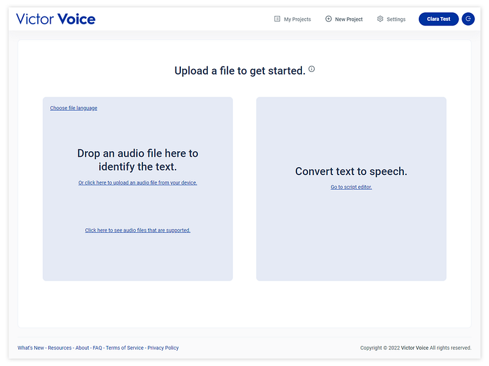
Task: Open the FAQ footer link
Action: (97, 348)
